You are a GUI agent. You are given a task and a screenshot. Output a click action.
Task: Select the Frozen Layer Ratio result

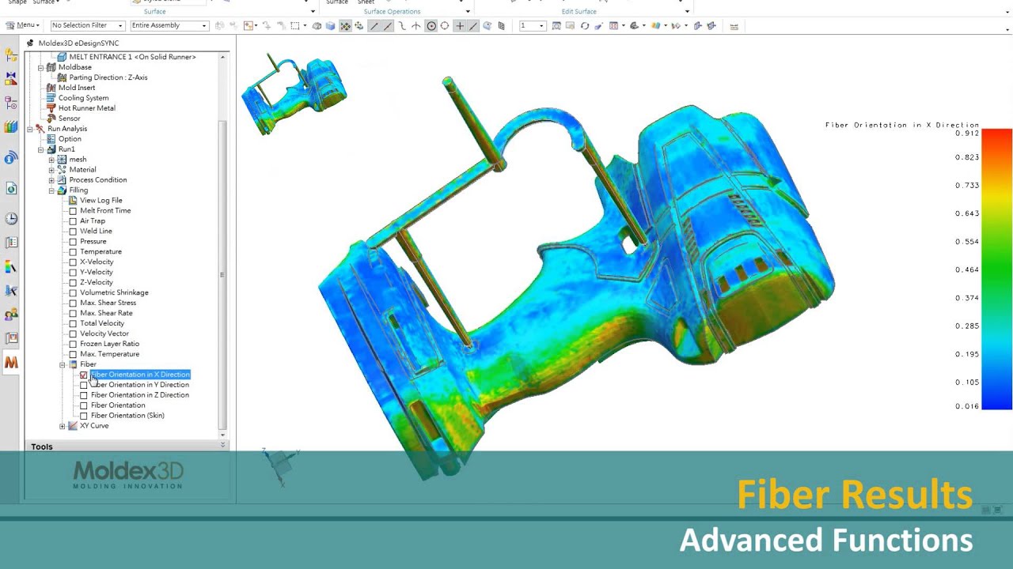109,344
